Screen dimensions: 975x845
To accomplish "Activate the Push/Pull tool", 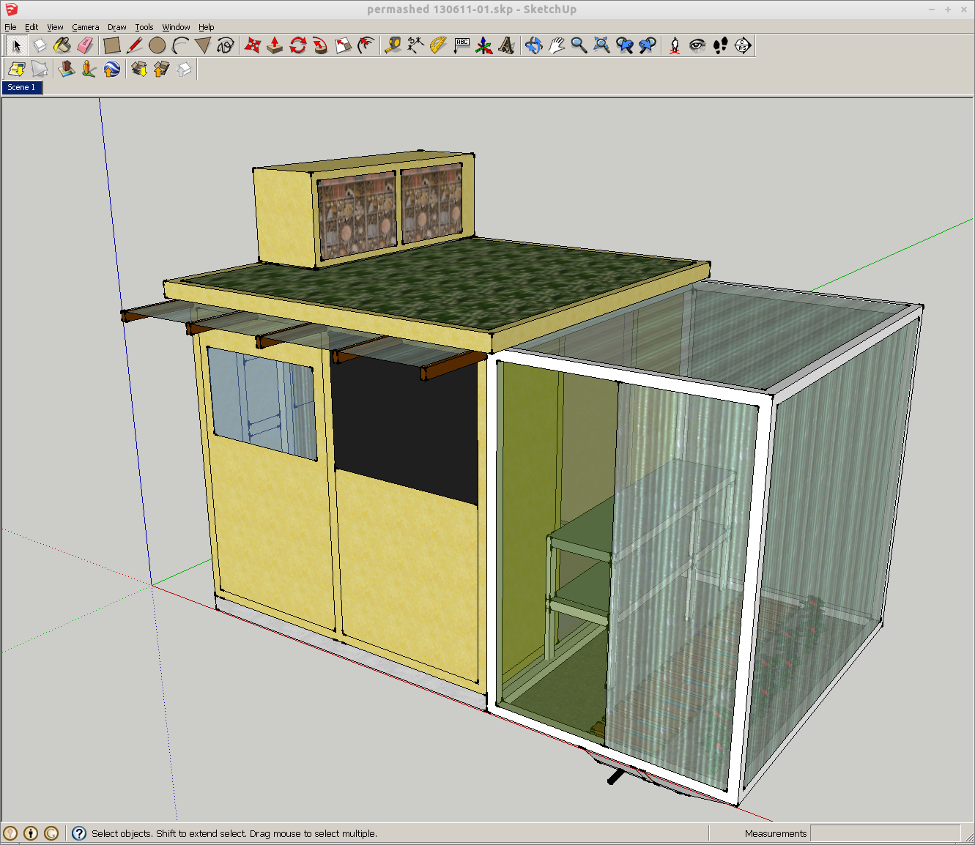I will point(275,45).
